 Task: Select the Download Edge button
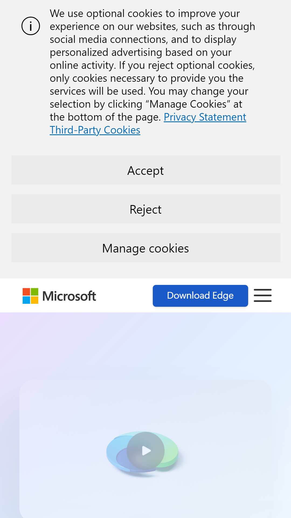[x=200, y=296]
